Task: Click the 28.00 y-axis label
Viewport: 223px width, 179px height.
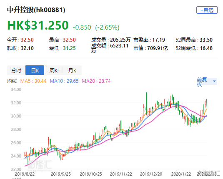Action: 16,129
